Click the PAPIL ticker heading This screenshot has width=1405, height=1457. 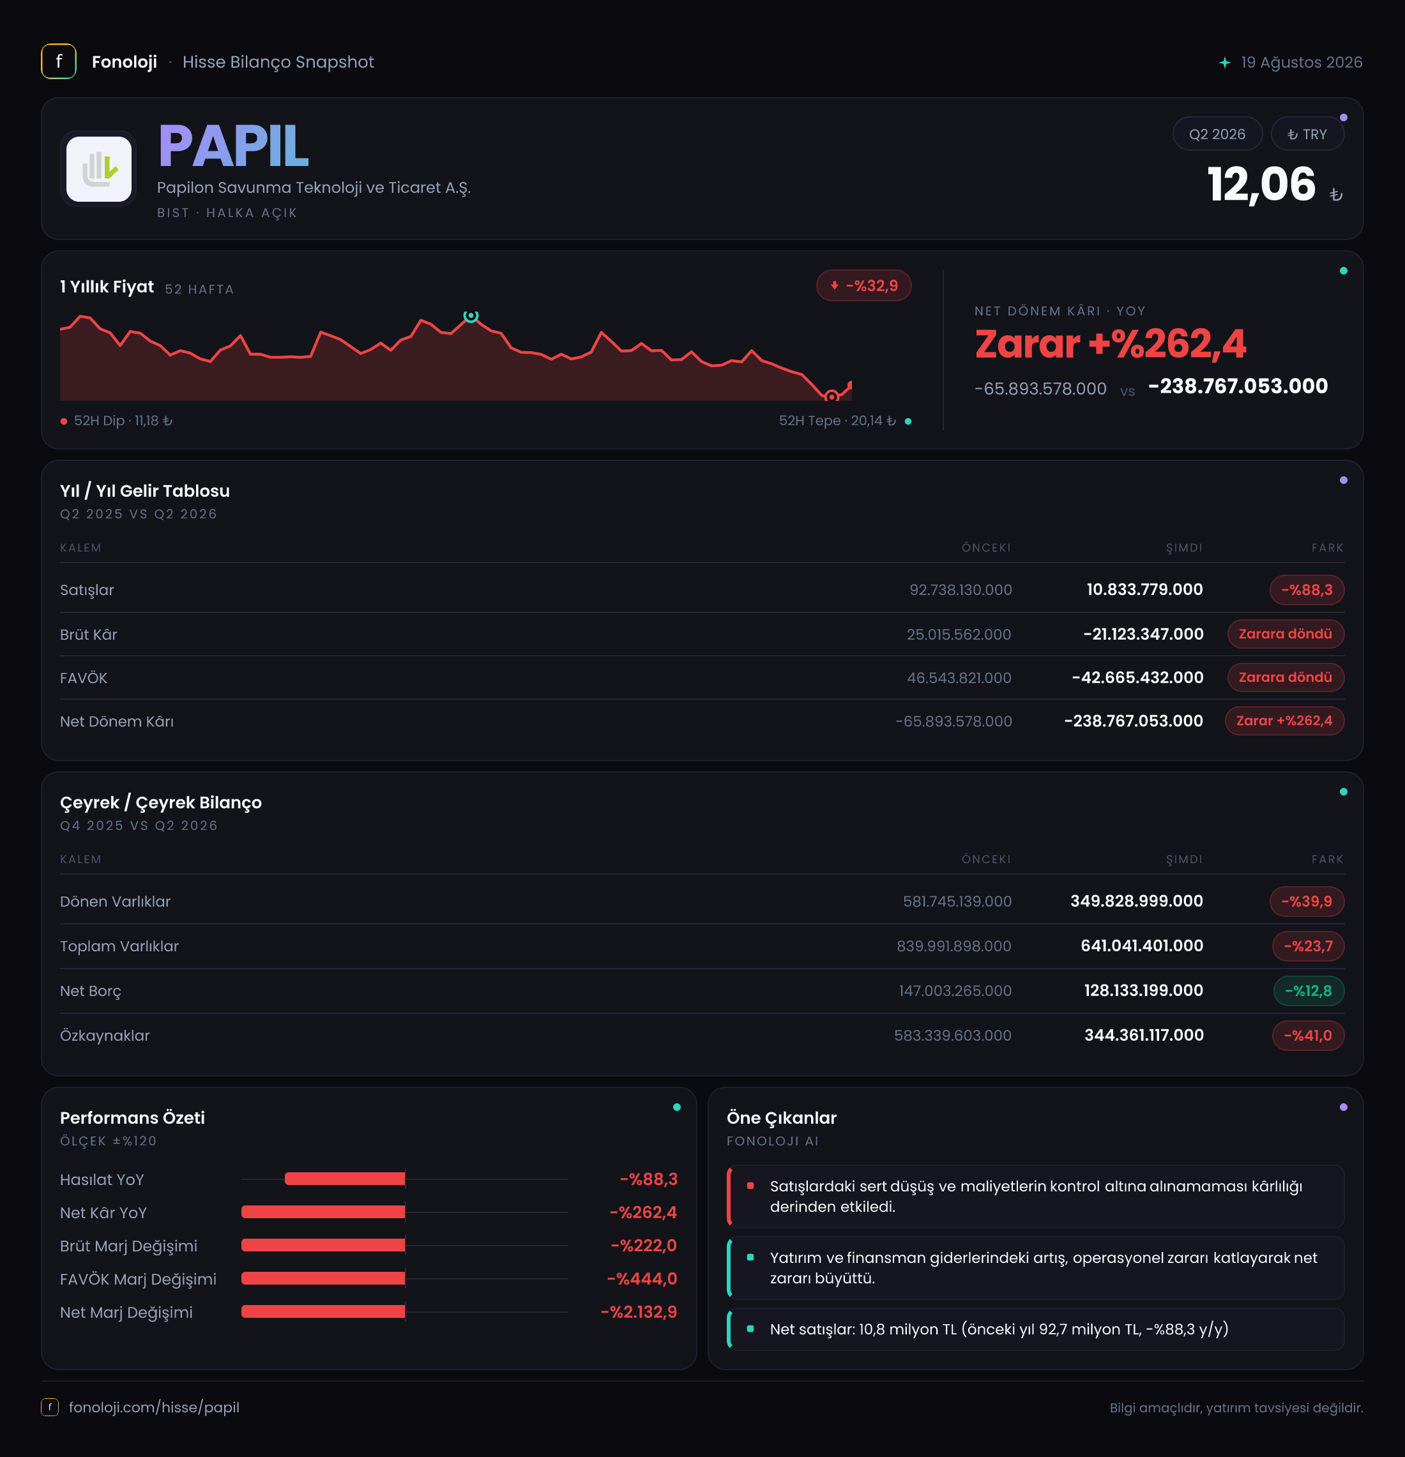click(232, 146)
